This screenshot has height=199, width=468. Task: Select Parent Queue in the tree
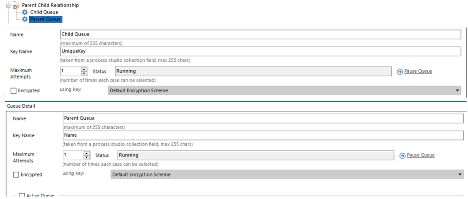pyautogui.click(x=45, y=19)
